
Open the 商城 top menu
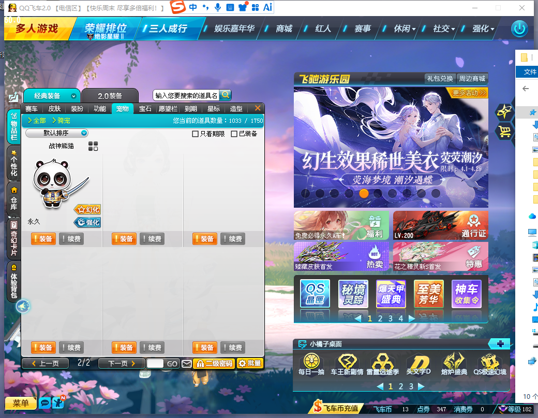point(284,29)
